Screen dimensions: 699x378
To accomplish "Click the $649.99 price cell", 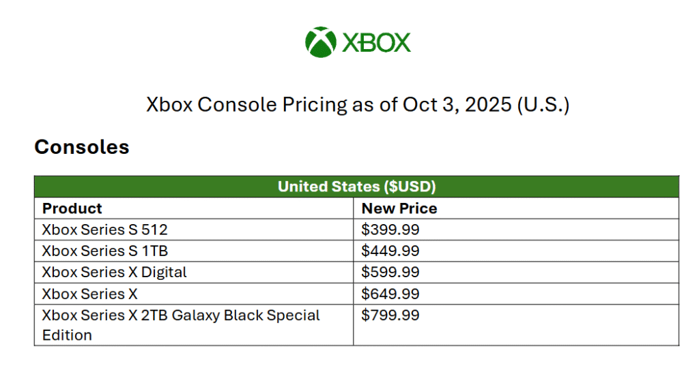I will (x=516, y=294).
